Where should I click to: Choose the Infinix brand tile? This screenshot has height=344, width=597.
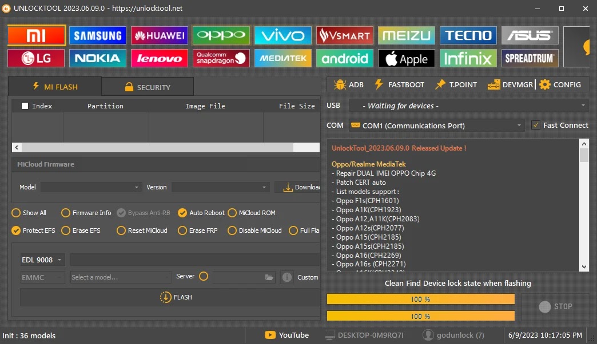[x=468, y=58]
